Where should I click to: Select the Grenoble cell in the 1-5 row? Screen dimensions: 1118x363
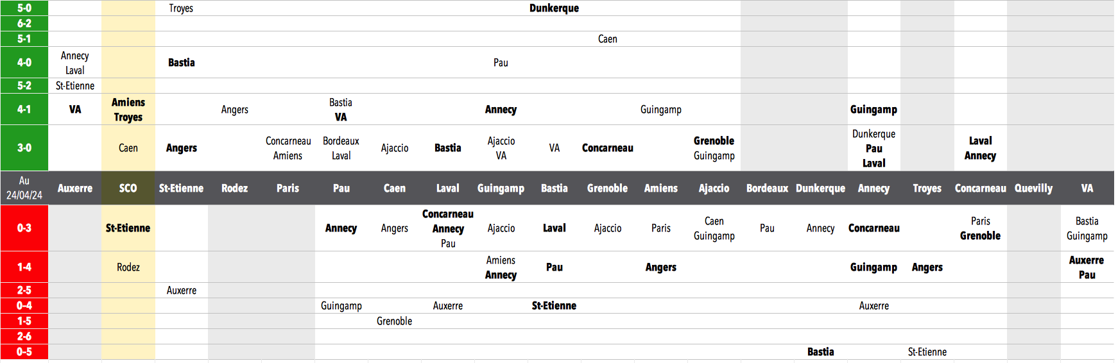pyautogui.click(x=394, y=321)
